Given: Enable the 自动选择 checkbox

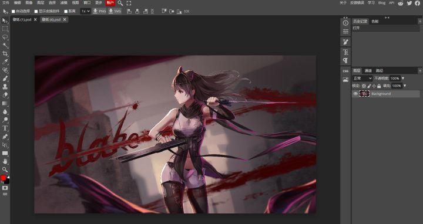Looking at the screenshot, I should 13,11.
